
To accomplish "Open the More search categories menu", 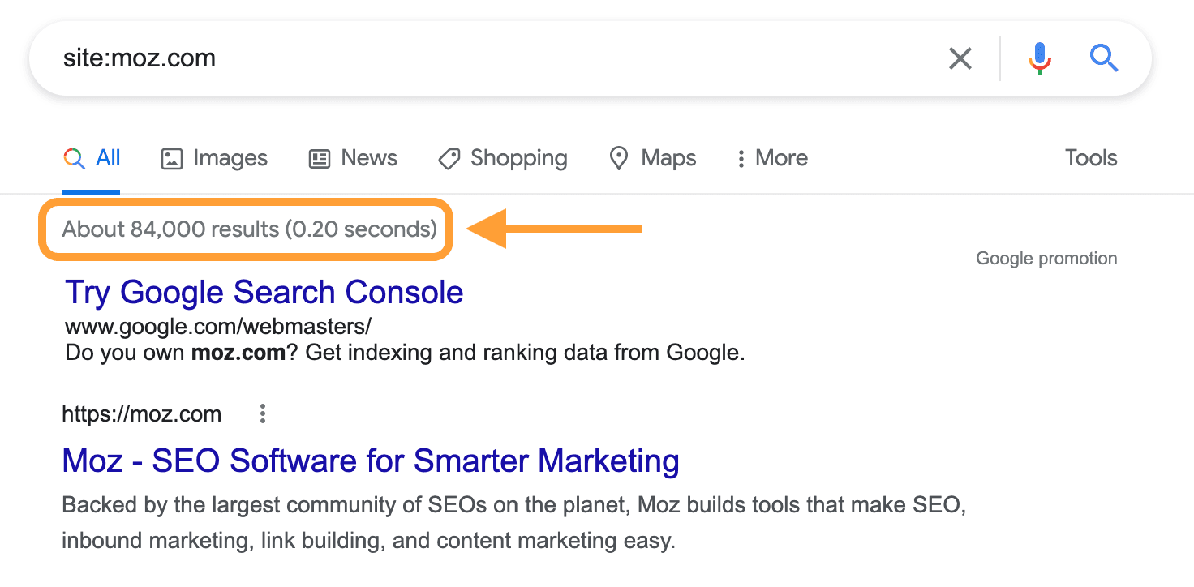I will coord(771,158).
